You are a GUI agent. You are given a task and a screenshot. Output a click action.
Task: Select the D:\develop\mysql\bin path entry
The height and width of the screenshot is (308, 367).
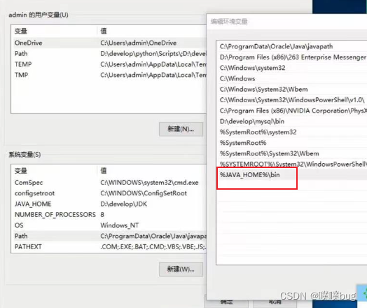click(291, 122)
